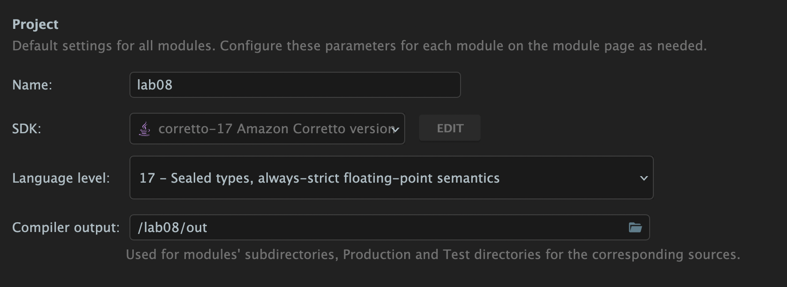Click the Java cup icon in SDK selector
787x287 pixels.
pyautogui.click(x=145, y=129)
